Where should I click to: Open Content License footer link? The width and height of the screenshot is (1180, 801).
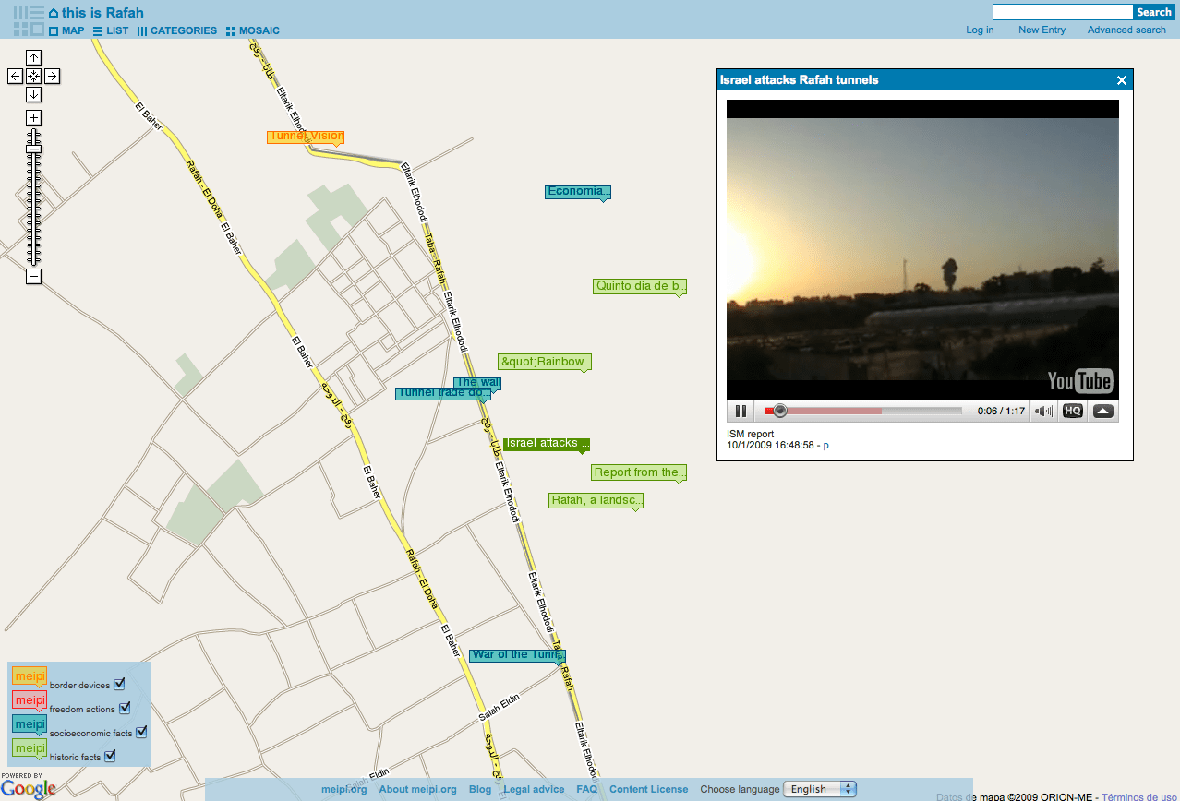coord(648,789)
